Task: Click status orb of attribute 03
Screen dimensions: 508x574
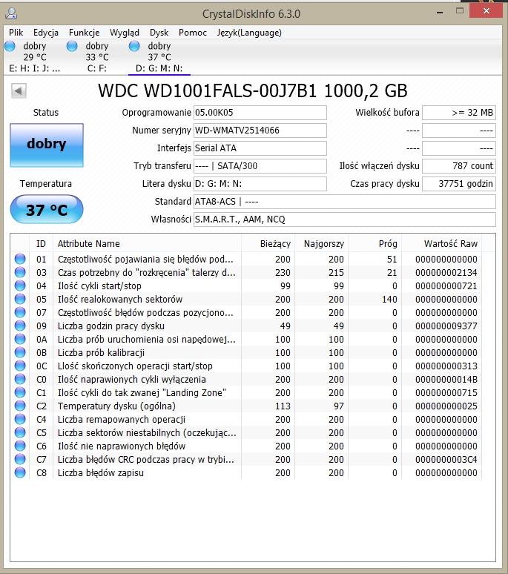Action: tap(20, 272)
